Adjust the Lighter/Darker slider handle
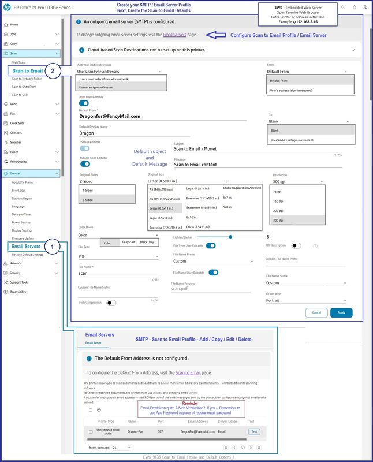Screen dimensions: 373x462 pyautogui.click(x=230, y=237)
